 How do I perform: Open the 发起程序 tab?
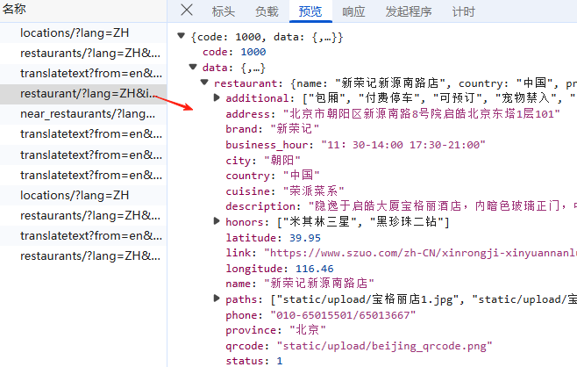409,11
